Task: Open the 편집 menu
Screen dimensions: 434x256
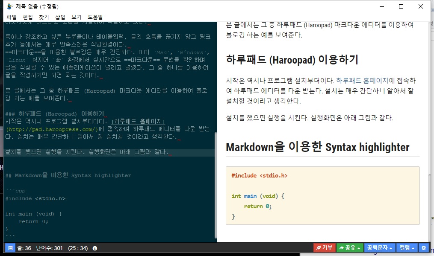Action: click(x=28, y=17)
